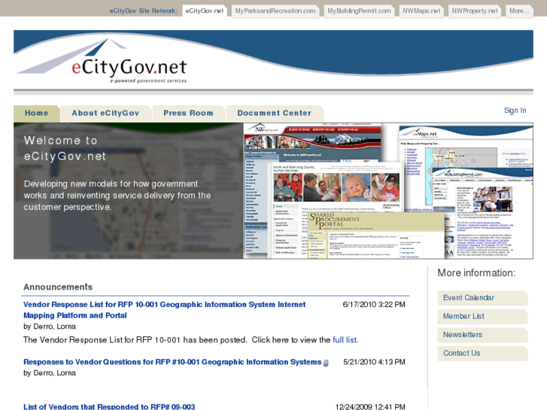Open About eCityGov tab
The width and height of the screenshot is (547, 410).
[x=105, y=114]
